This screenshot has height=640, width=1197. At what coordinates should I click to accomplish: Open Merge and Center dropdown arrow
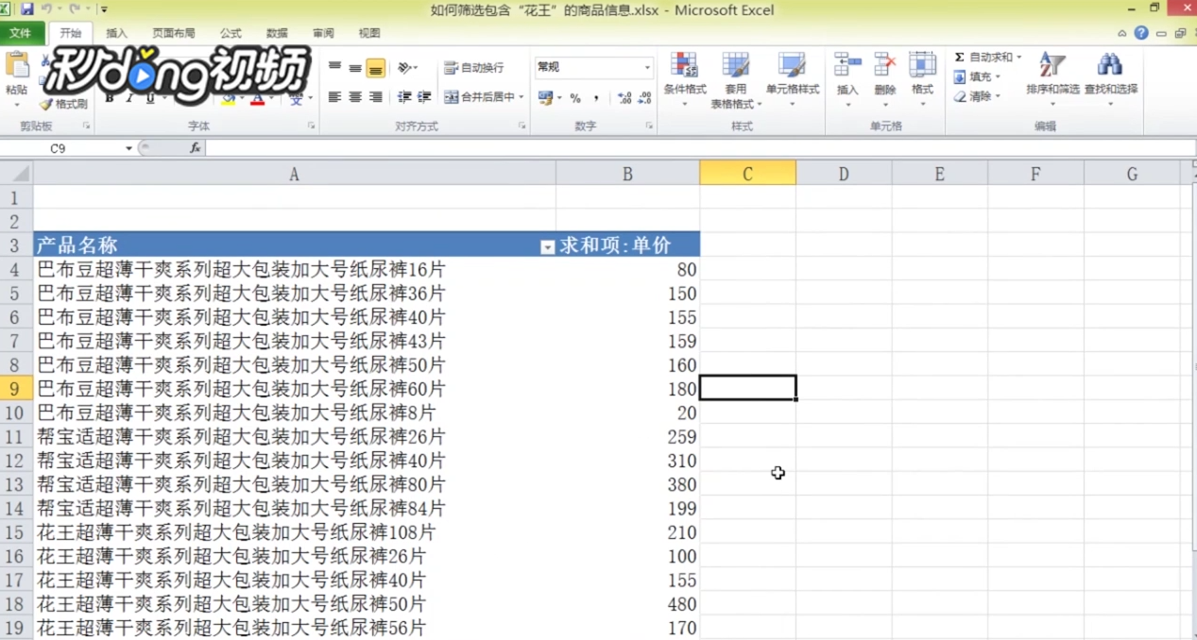[522, 97]
